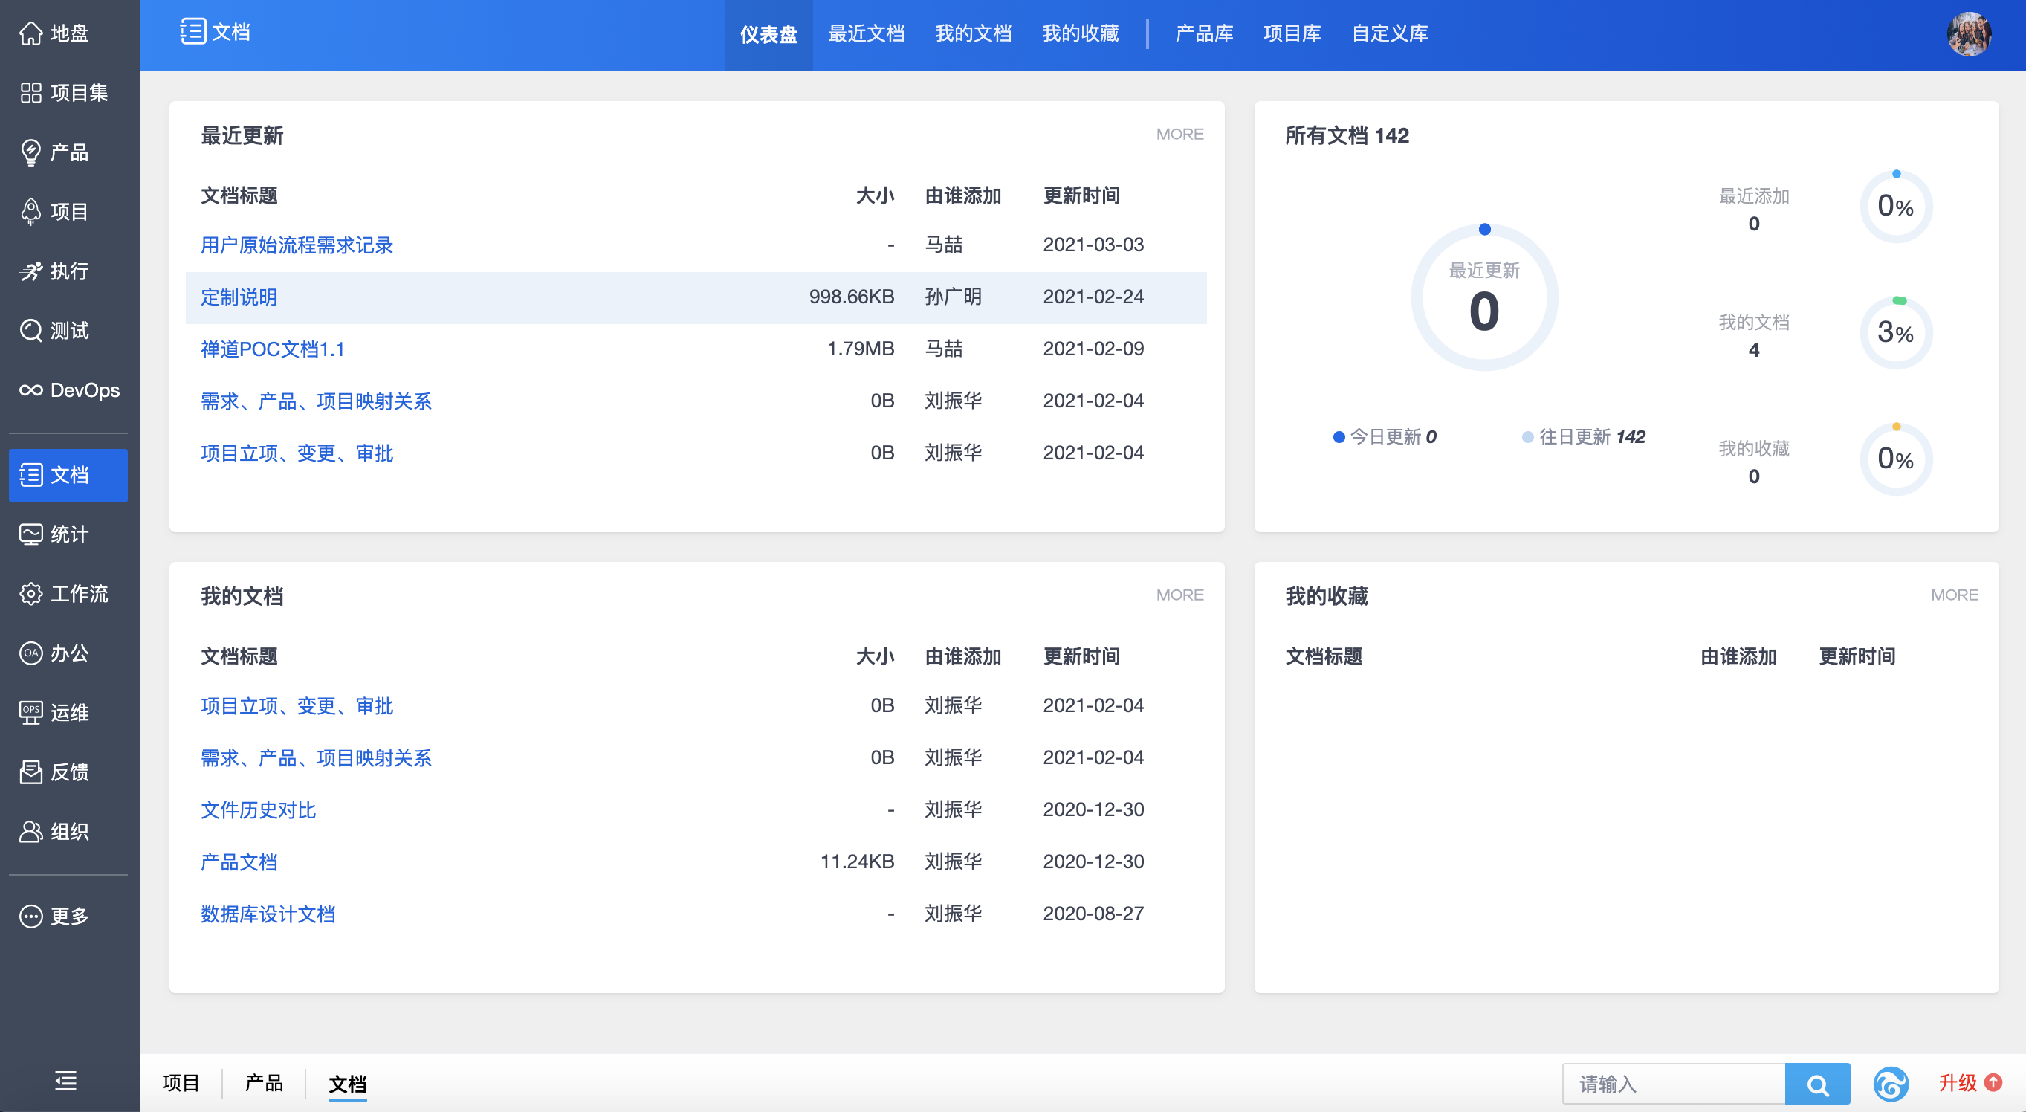Screen dimensions: 2026x1112
Task: Open document 用户原始流程需求记录
Action: 297,245
